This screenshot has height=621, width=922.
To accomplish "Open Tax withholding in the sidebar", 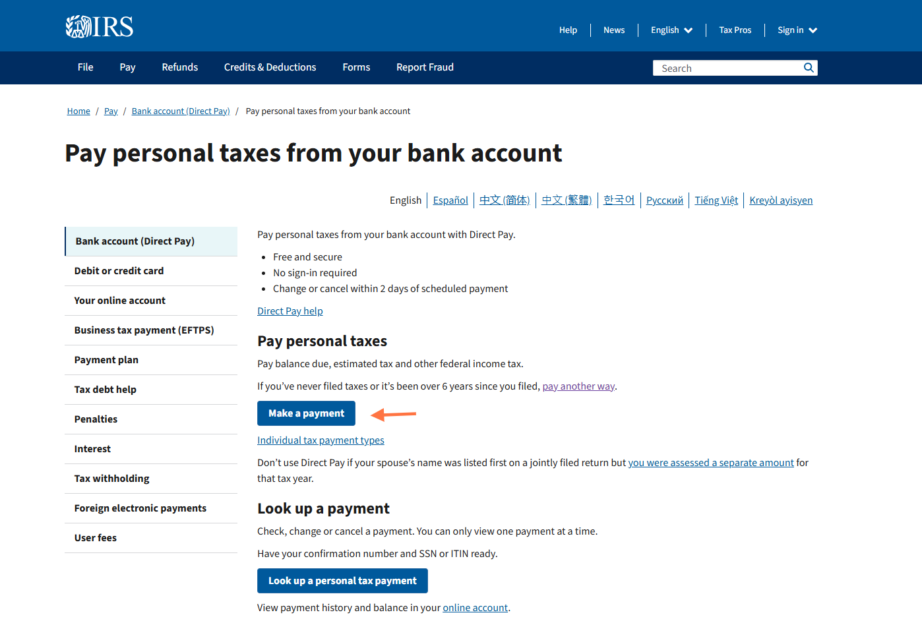I will [x=151, y=479].
